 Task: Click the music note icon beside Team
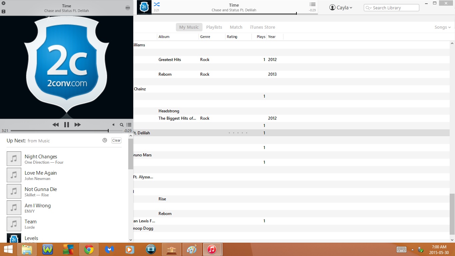click(x=14, y=224)
